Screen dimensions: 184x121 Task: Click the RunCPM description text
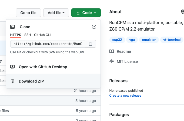click(x=146, y=26)
